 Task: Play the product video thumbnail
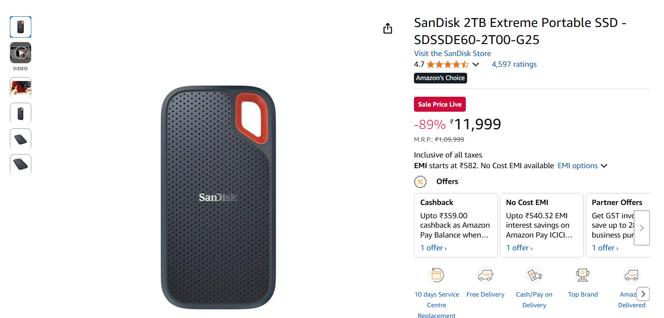point(21,53)
